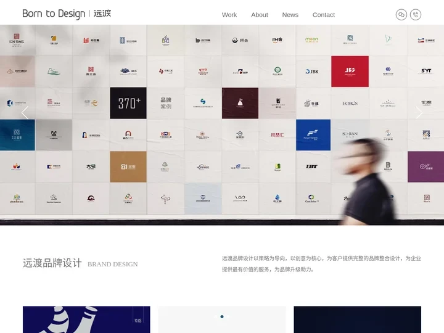Select the active blue carousel dot
This screenshot has width=444, height=333.
click(x=222, y=316)
